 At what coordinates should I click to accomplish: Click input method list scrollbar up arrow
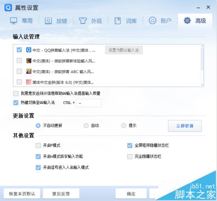pyautogui.click(x=202, y=46)
